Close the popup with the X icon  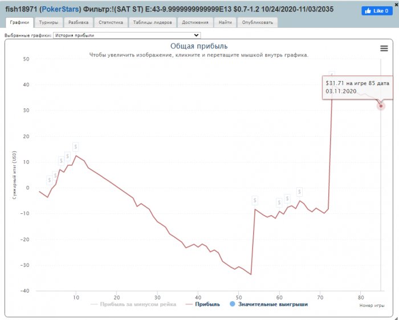coord(397,5)
